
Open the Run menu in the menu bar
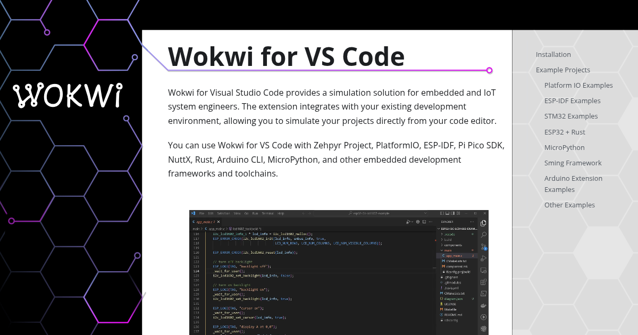[x=255, y=214]
